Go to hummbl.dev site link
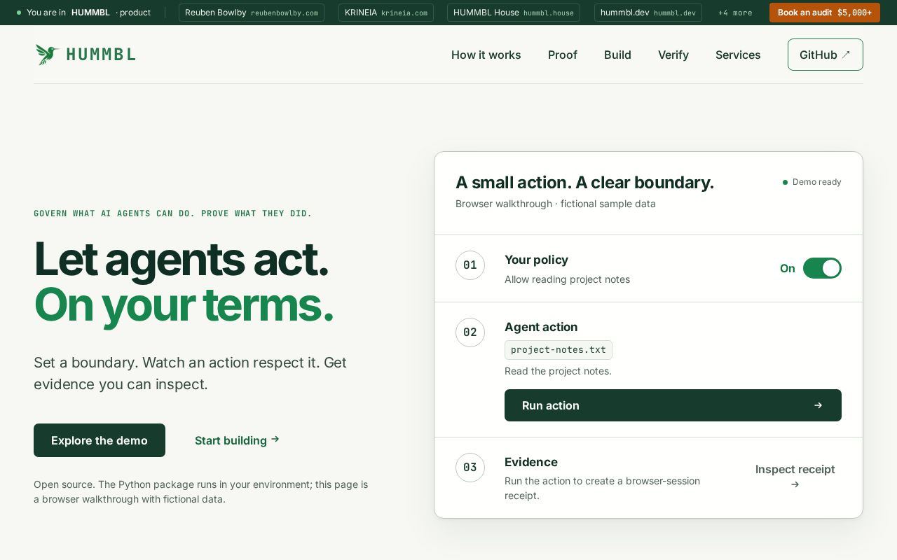 648,13
